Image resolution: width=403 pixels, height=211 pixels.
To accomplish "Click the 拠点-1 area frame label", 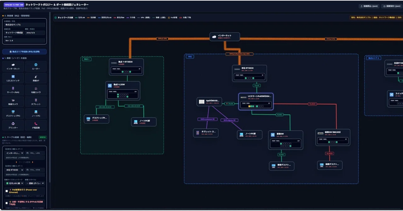I will pos(86,59).
